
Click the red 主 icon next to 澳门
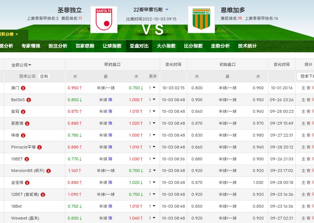point(23,88)
